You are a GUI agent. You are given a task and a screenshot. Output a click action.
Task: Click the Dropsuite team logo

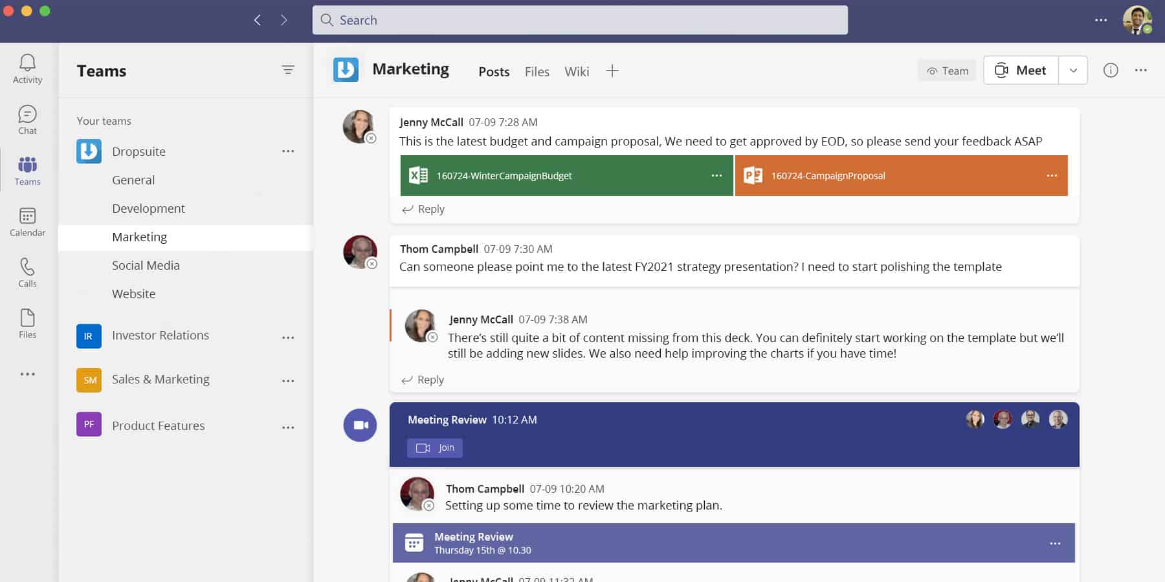pyautogui.click(x=89, y=151)
